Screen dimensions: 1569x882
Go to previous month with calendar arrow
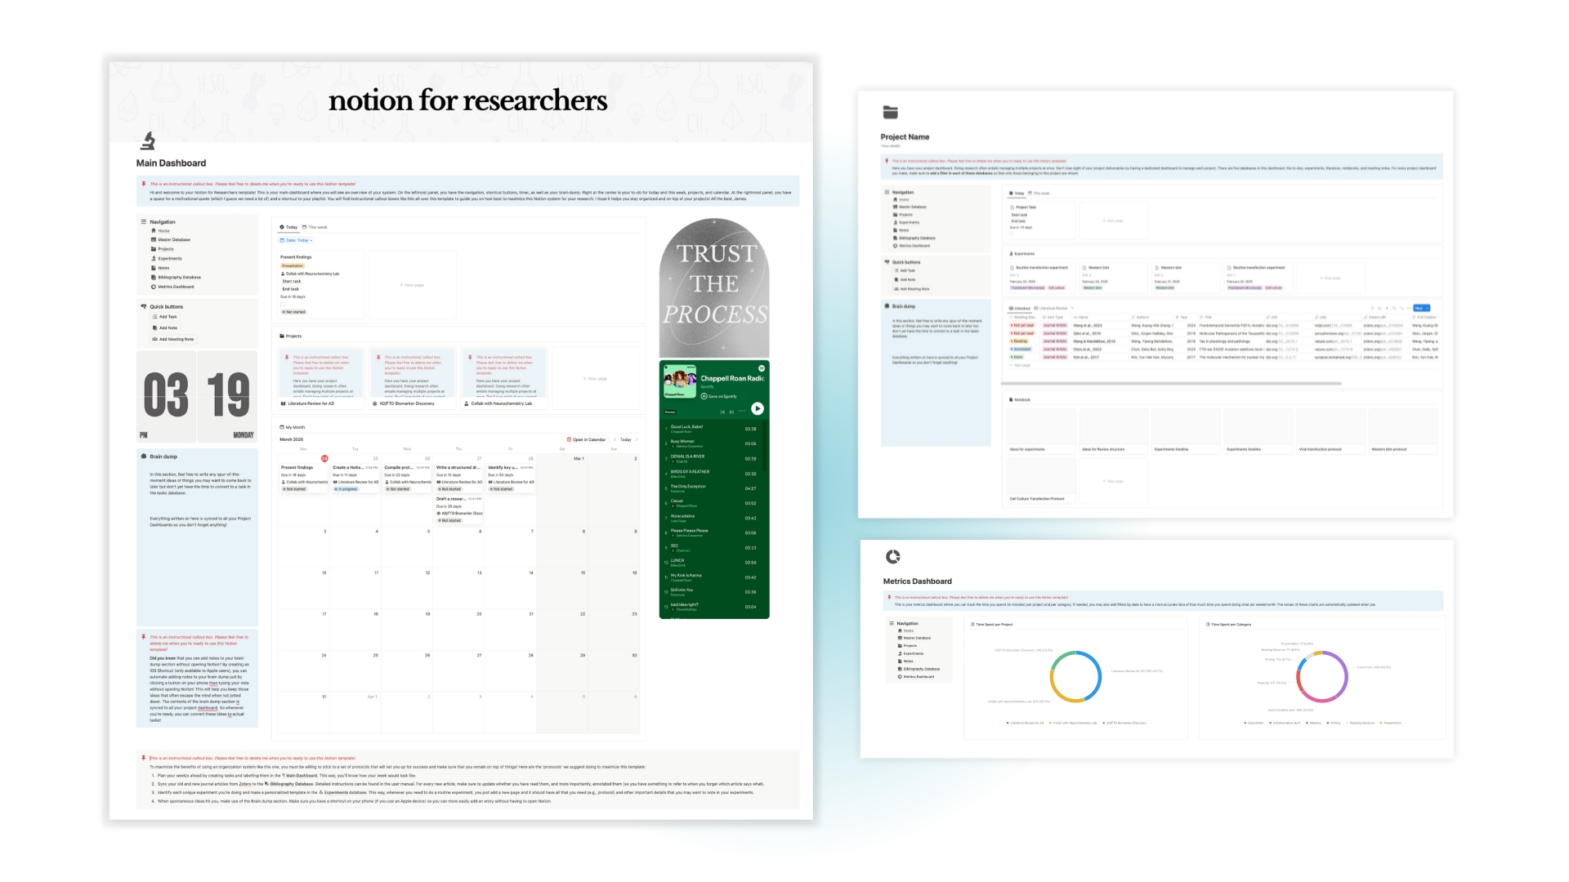[615, 439]
